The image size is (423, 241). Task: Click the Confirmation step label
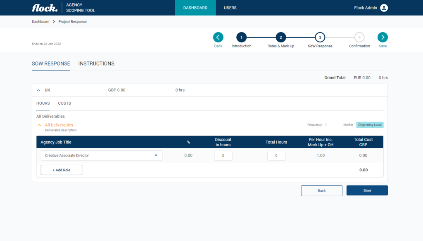pyautogui.click(x=359, y=46)
